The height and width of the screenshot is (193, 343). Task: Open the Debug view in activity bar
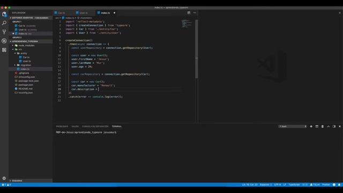click(x=4, y=41)
